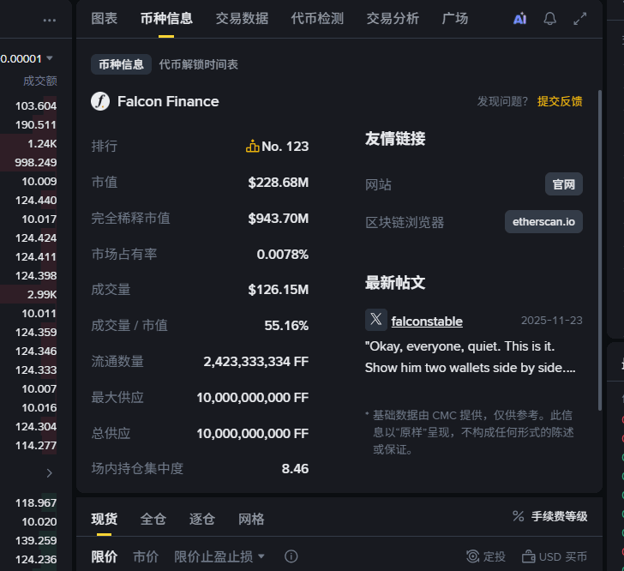Open the AI assistant icon

tap(519, 19)
